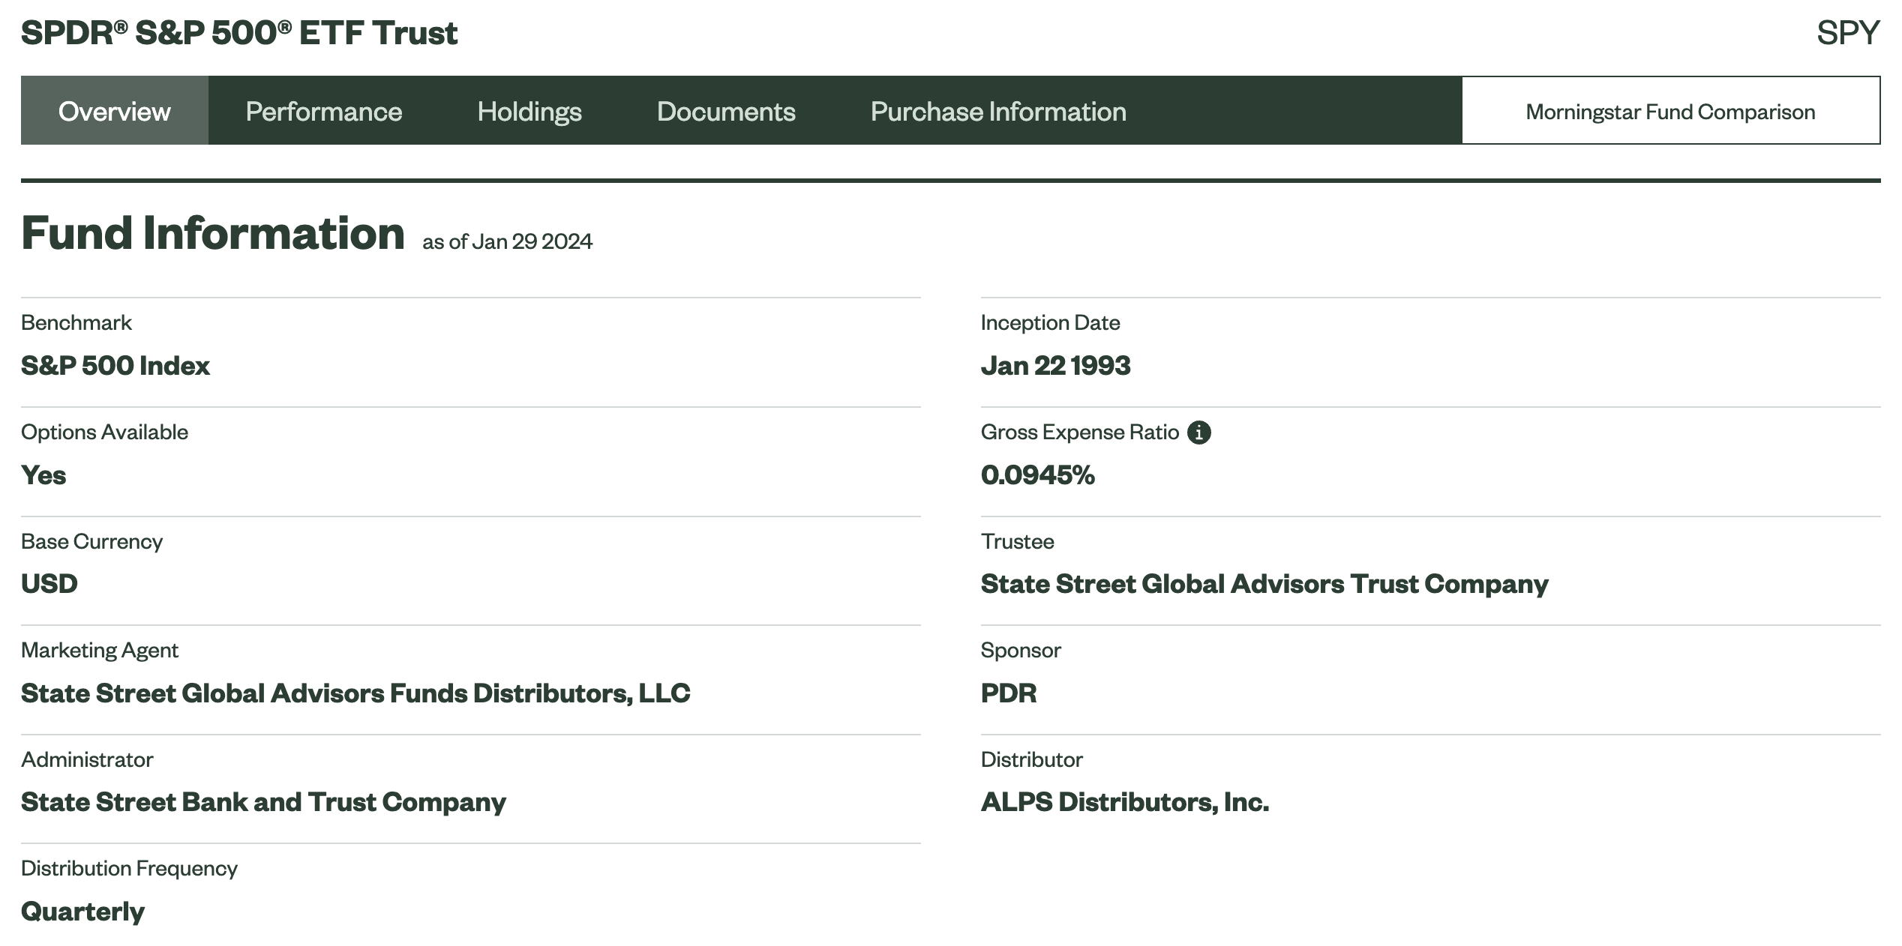Image resolution: width=1902 pixels, height=946 pixels.
Task: Click State Street Bank and Trust Company
Action: coord(262,802)
